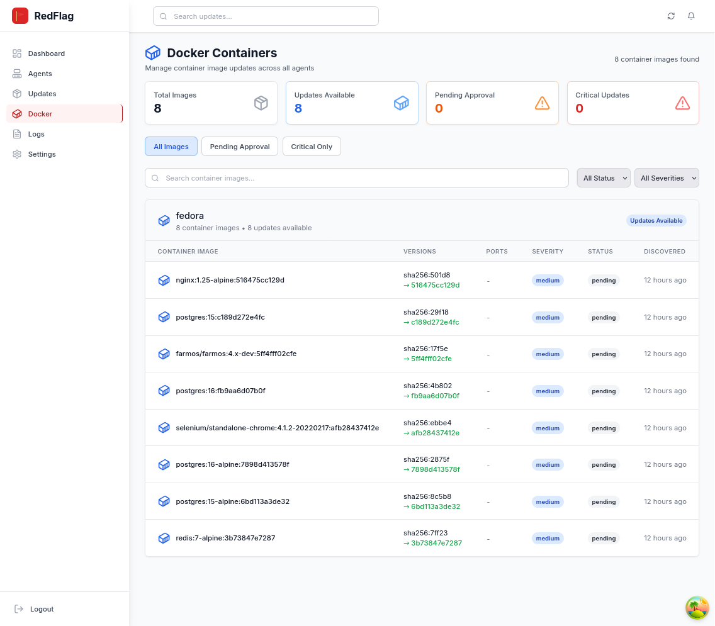Screen dimensions: 715x626
Task: Click the RedFlag logo
Action: point(38,16)
